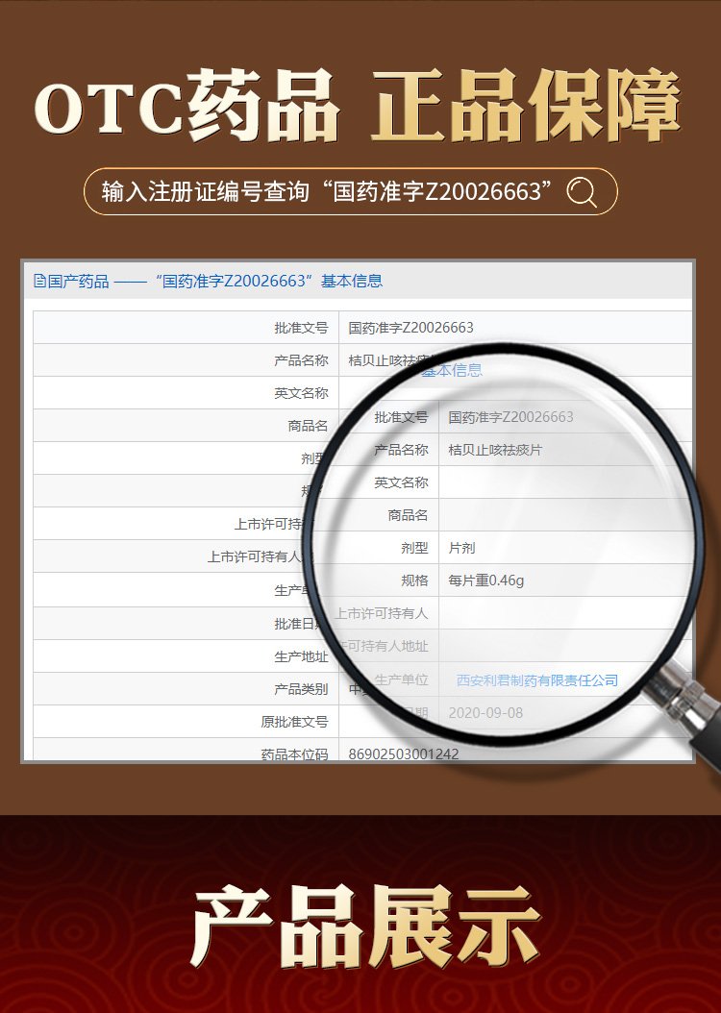Image resolution: width=721 pixels, height=1013 pixels.
Task: Click the search magnifier icon in the registration banner
Action: pyautogui.click(x=583, y=192)
